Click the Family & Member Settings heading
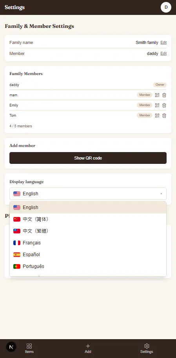The width and height of the screenshot is (176, 358). click(x=39, y=26)
